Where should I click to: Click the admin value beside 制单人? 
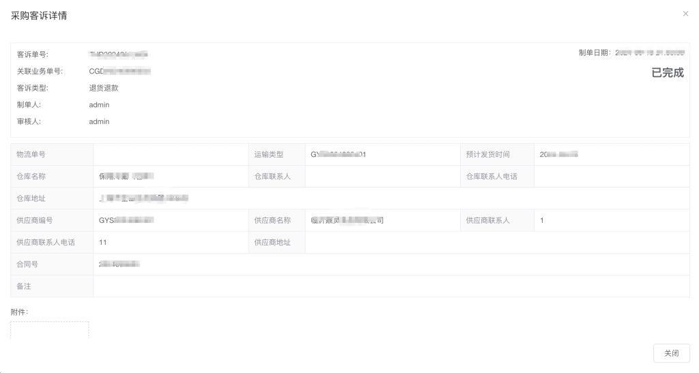(x=99, y=105)
